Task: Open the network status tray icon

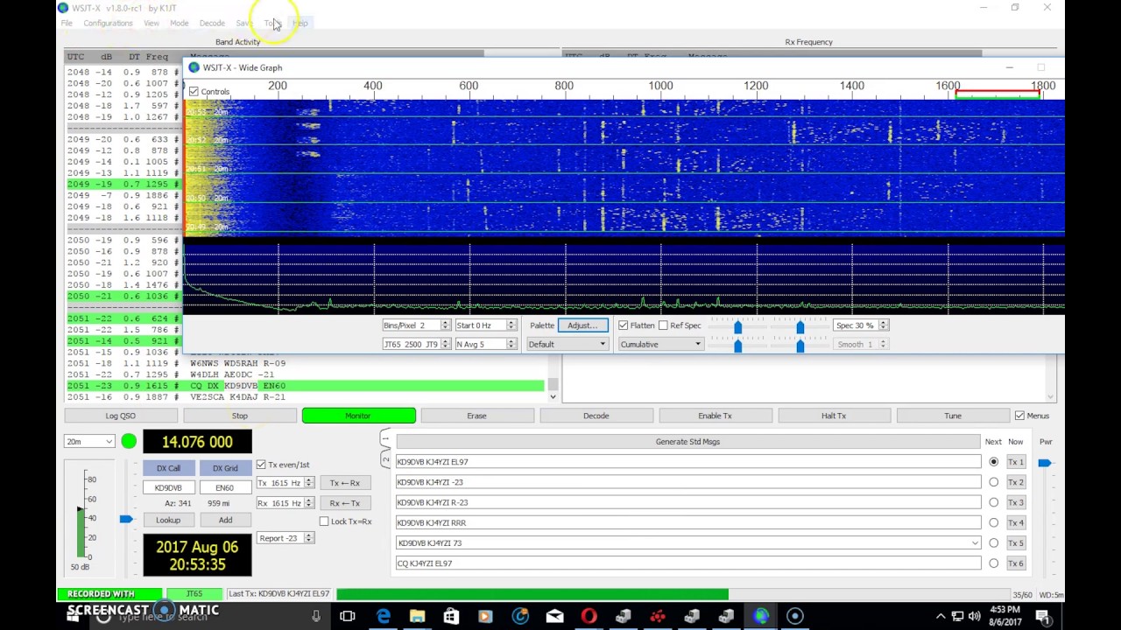Action: (957, 616)
